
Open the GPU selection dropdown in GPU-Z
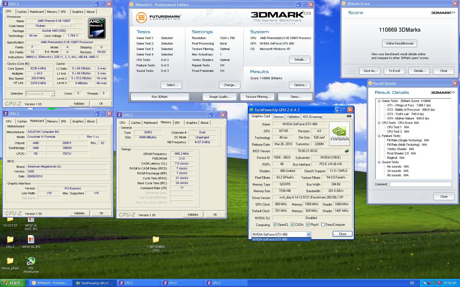[308, 234]
